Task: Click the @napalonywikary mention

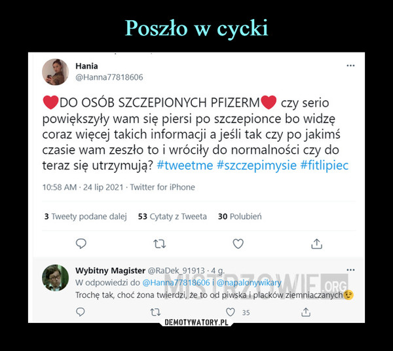Action: (249, 283)
